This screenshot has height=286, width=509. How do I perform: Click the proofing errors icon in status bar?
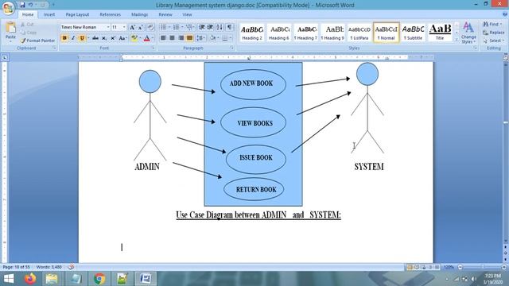(71, 267)
